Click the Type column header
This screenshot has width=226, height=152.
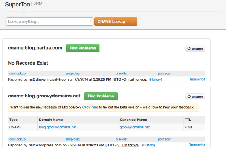click(x=14, y=120)
